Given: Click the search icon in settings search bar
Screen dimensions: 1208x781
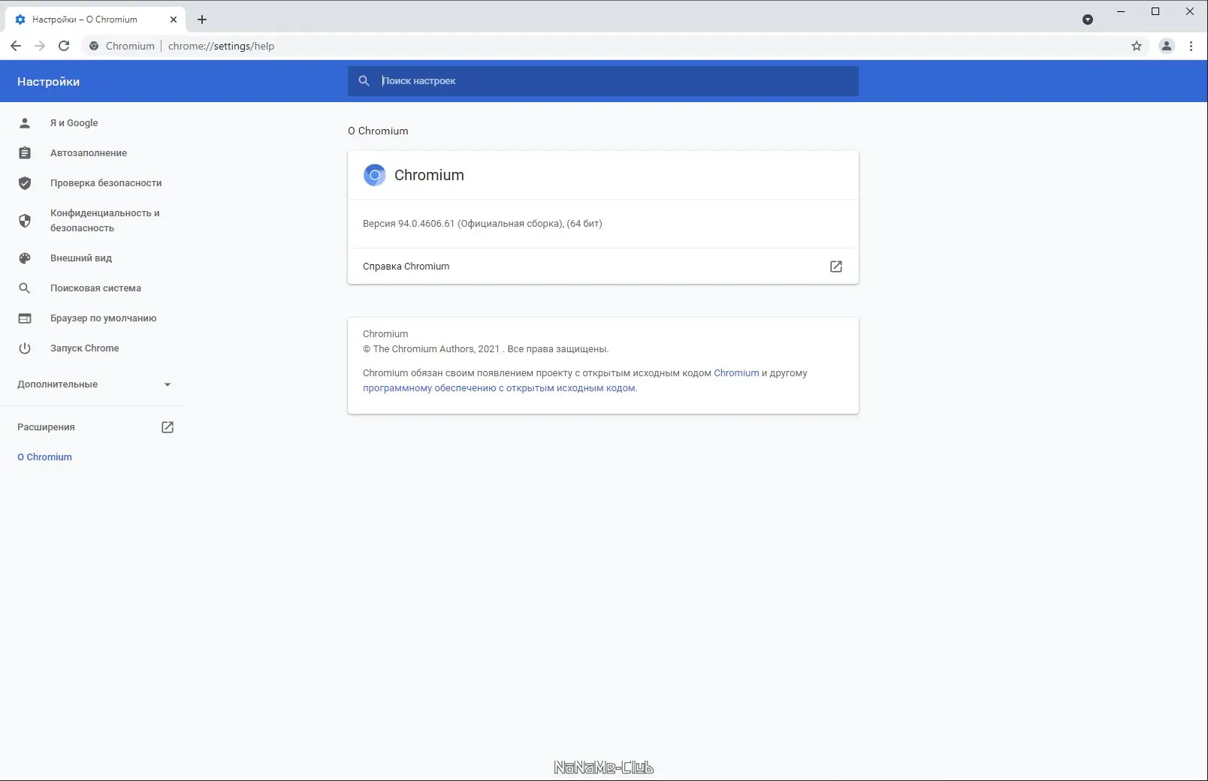Looking at the screenshot, I should (364, 81).
